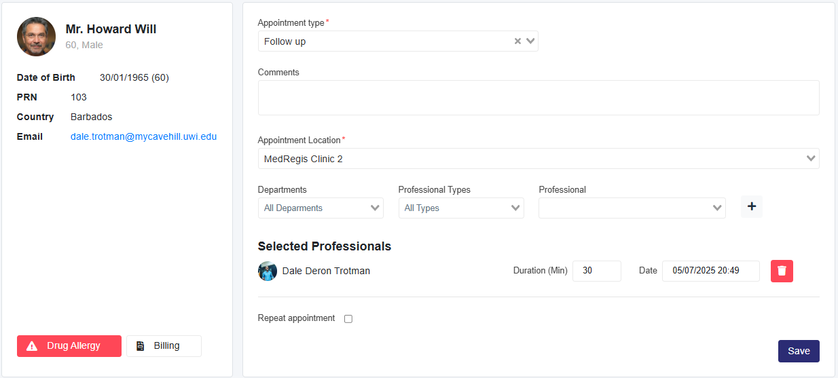
Task: Enable the Repeat appointment checkbox
Action: pyautogui.click(x=348, y=319)
